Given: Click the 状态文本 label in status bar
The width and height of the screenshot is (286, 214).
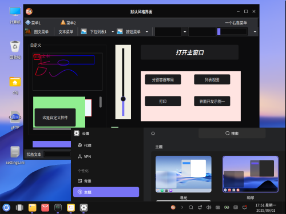Looking at the screenshot, I should (x=34, y=154).
